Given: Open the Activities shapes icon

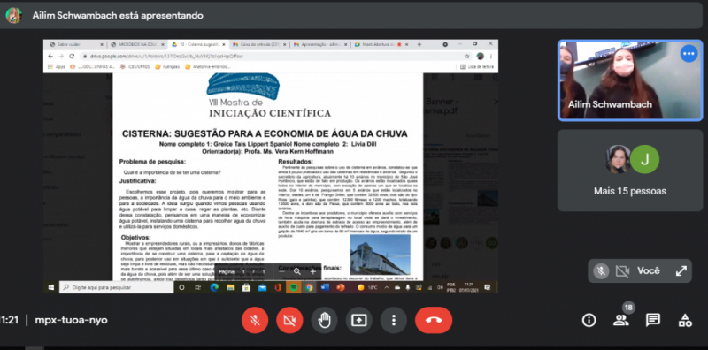Looking at the screenshot, I should 685,320.
